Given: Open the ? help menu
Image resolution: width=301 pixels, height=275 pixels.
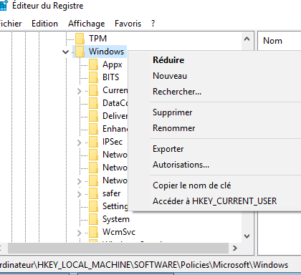Looking at the screenshot, I should point(153,24).
